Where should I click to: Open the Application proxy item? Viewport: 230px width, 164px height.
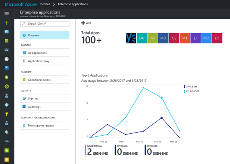pos(44,61)
